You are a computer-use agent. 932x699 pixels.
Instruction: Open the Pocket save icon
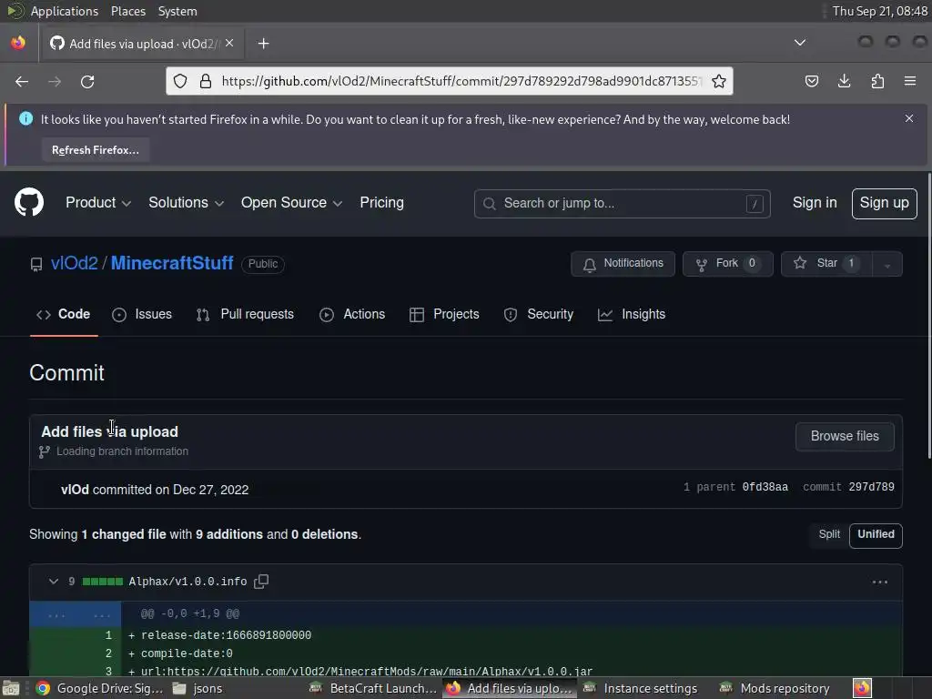811,81
